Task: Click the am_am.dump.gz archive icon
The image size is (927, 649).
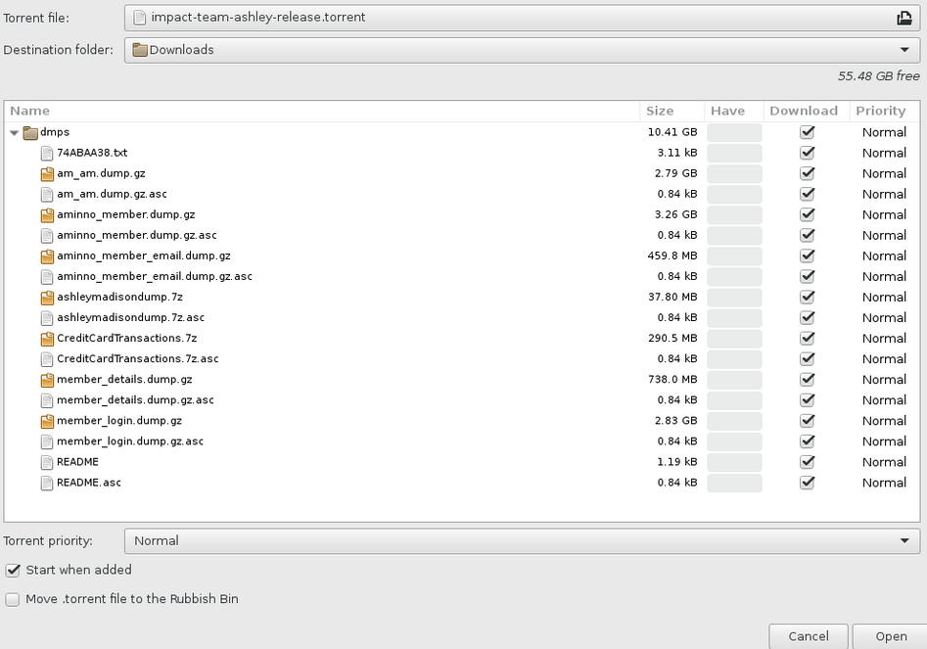Action: coord(47,174)
